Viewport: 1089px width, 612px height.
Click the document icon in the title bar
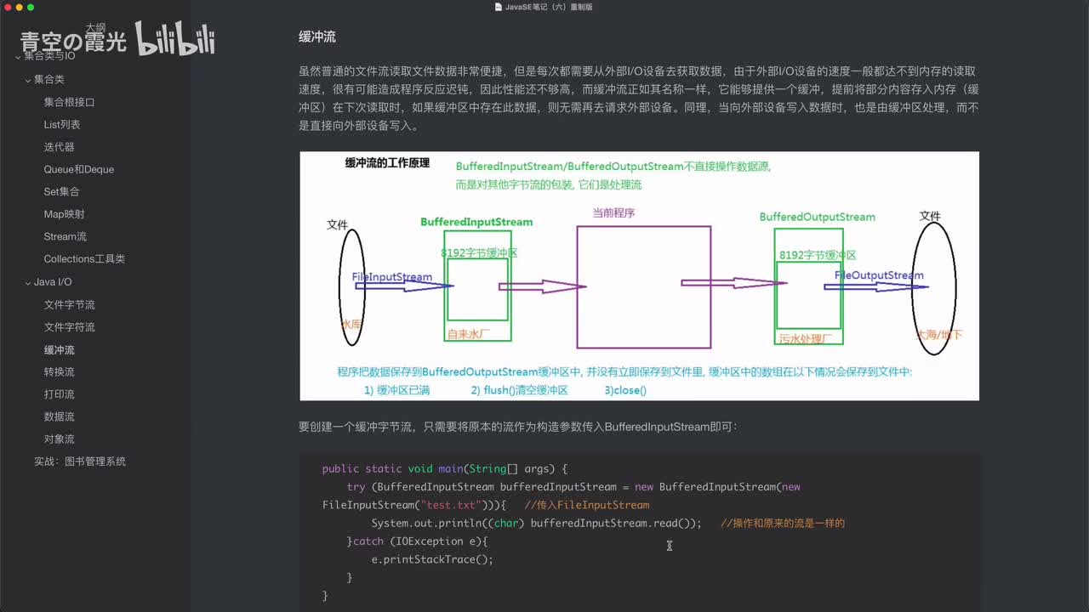(x=499, y=7)
